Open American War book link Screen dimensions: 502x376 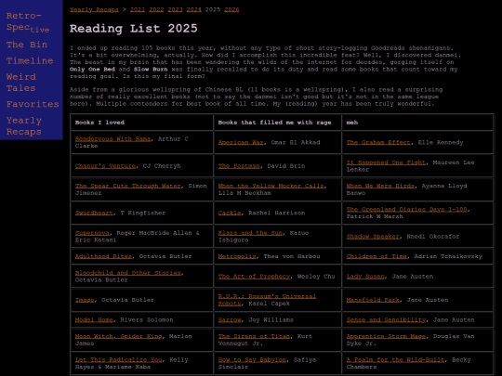(x=241, y=143)
